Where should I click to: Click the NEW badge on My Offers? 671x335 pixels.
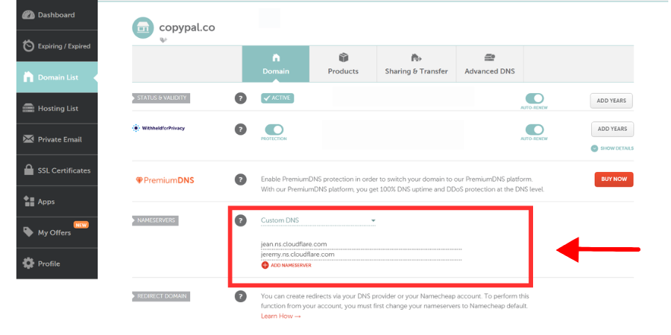pos(81,225)
